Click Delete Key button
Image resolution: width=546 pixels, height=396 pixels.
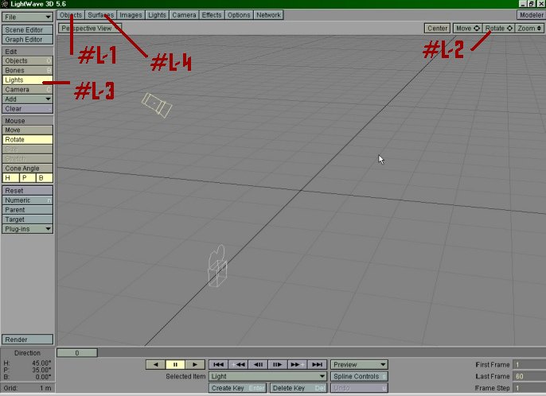coord(298,387)
